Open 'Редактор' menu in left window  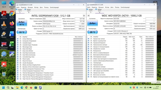pyautogui.click(x=23, y=7)
